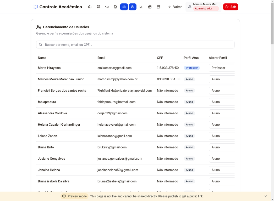This screenshot has height=201, width=274.
Task: Click the red Sair logout button
Action: point(231,7)
